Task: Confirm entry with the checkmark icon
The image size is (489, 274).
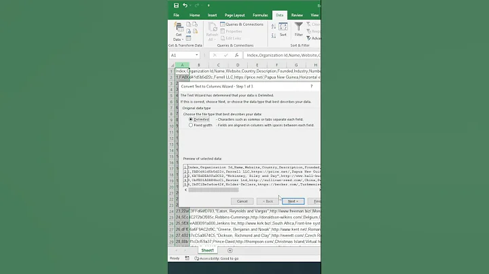Action: pos(225,55)
